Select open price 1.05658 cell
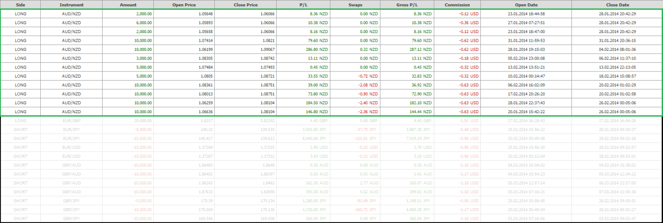663x223 pixels. (184, 32)
